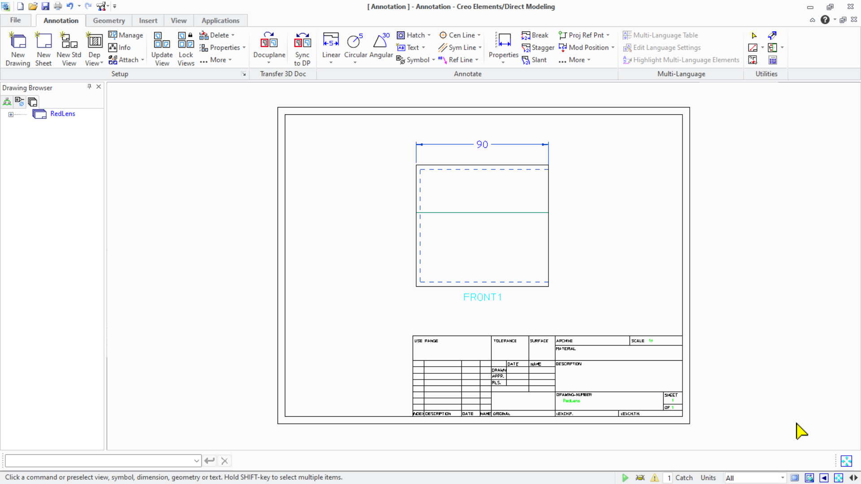Click the Slant tool

(x=534, y=60)
